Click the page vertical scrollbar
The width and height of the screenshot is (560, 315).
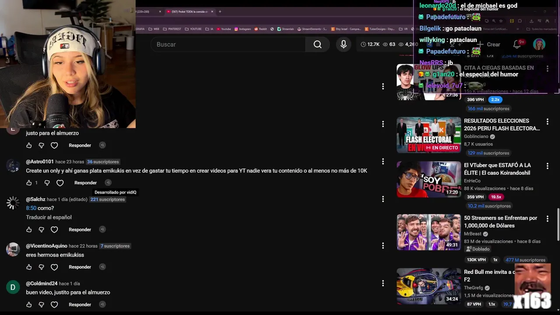click(558, 225)
